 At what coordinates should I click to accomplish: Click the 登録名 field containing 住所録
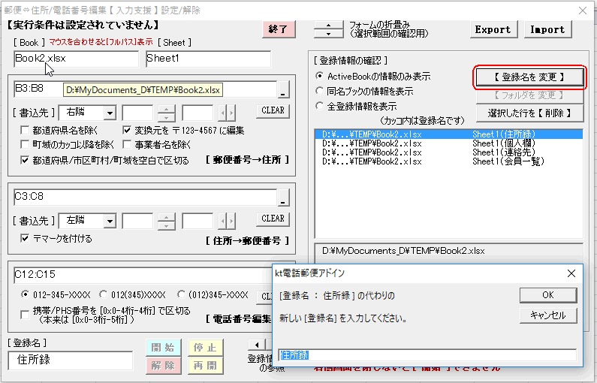71,360
